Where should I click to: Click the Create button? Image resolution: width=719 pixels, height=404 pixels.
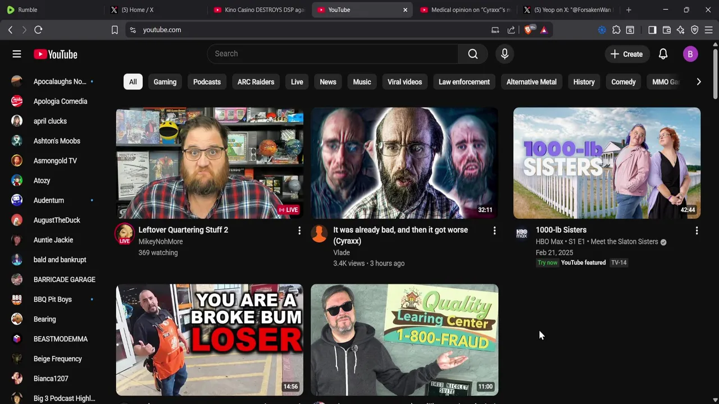tap(626, 54)
